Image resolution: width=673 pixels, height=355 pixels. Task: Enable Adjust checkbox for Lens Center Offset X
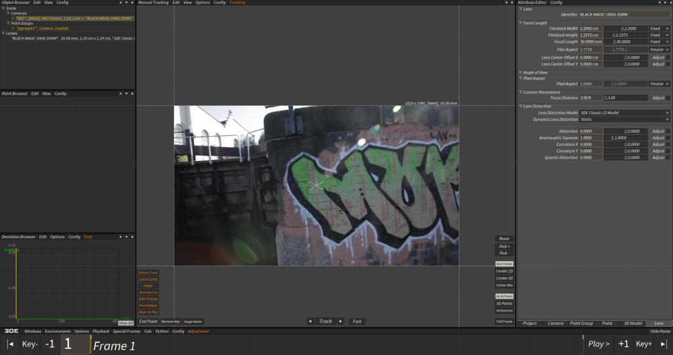tap(668, 57)
